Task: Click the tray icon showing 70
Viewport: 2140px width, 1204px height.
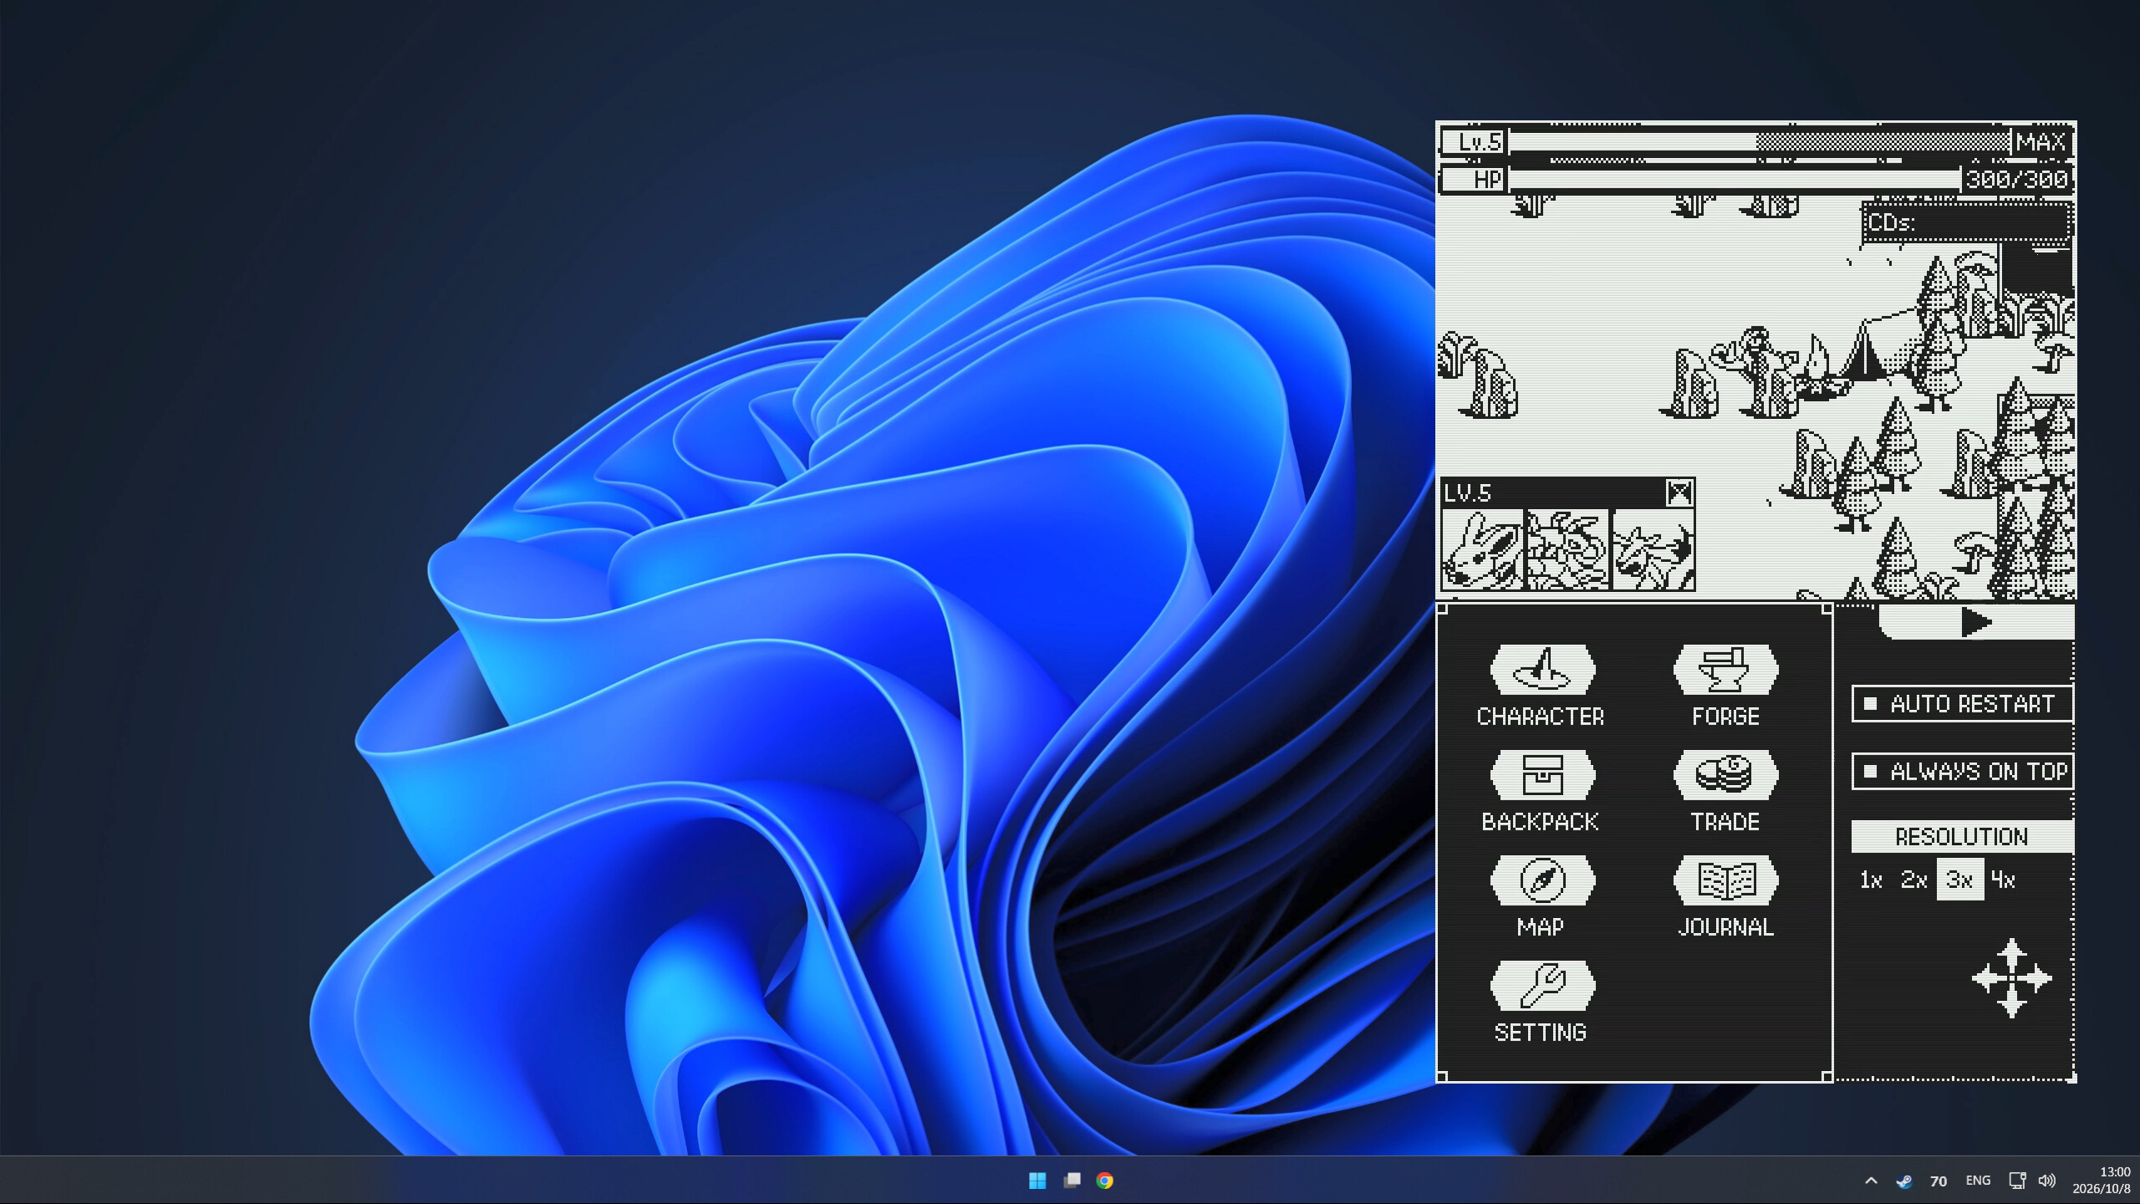Action: click(1939, 1181)
